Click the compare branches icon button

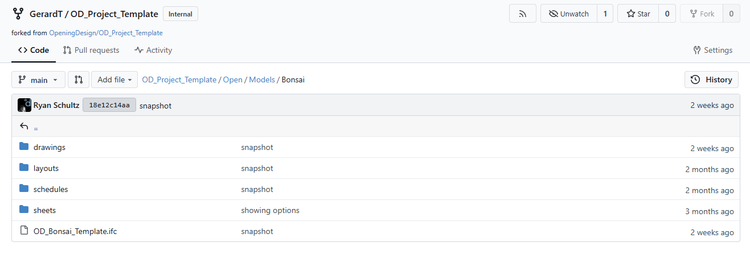coord(79,80)
